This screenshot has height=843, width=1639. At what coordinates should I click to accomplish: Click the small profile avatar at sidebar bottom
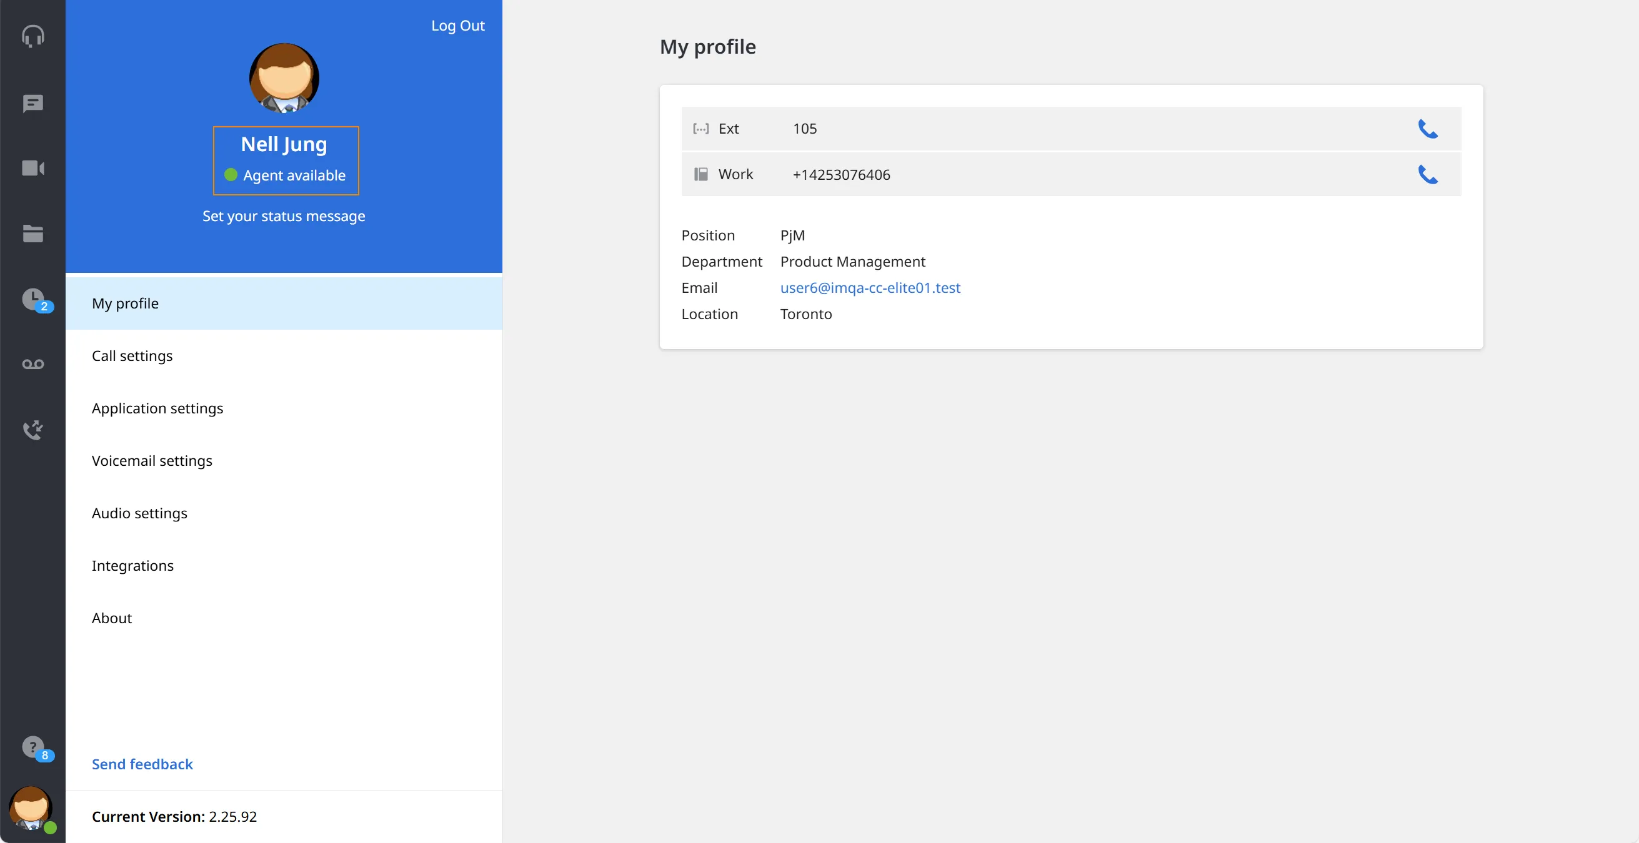[x=32, y=809]
